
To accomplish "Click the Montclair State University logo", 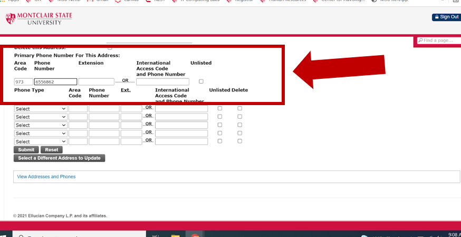I will click(39, 19).
